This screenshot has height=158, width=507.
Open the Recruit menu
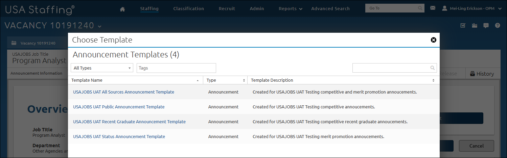coord(227,9)
